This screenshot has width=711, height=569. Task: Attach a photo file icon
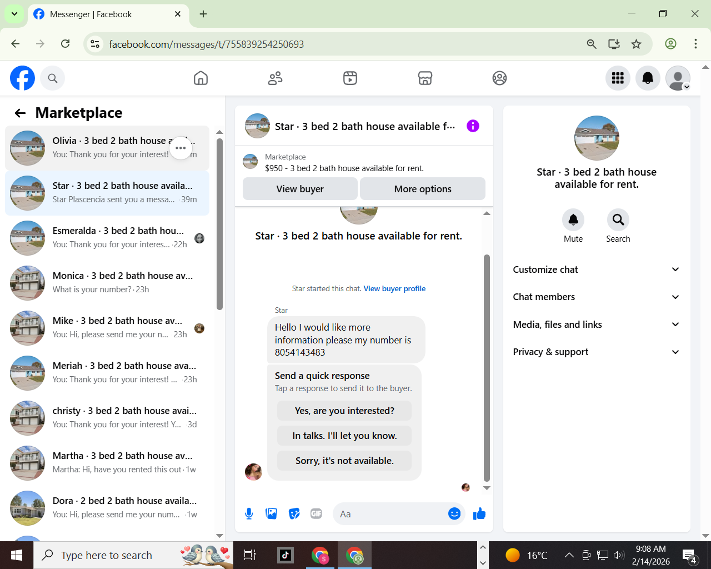(272, 514)
